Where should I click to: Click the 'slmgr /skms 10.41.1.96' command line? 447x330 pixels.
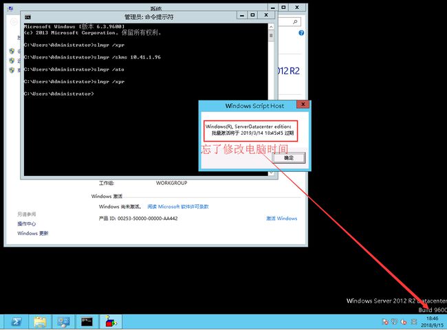pos(92,57)
